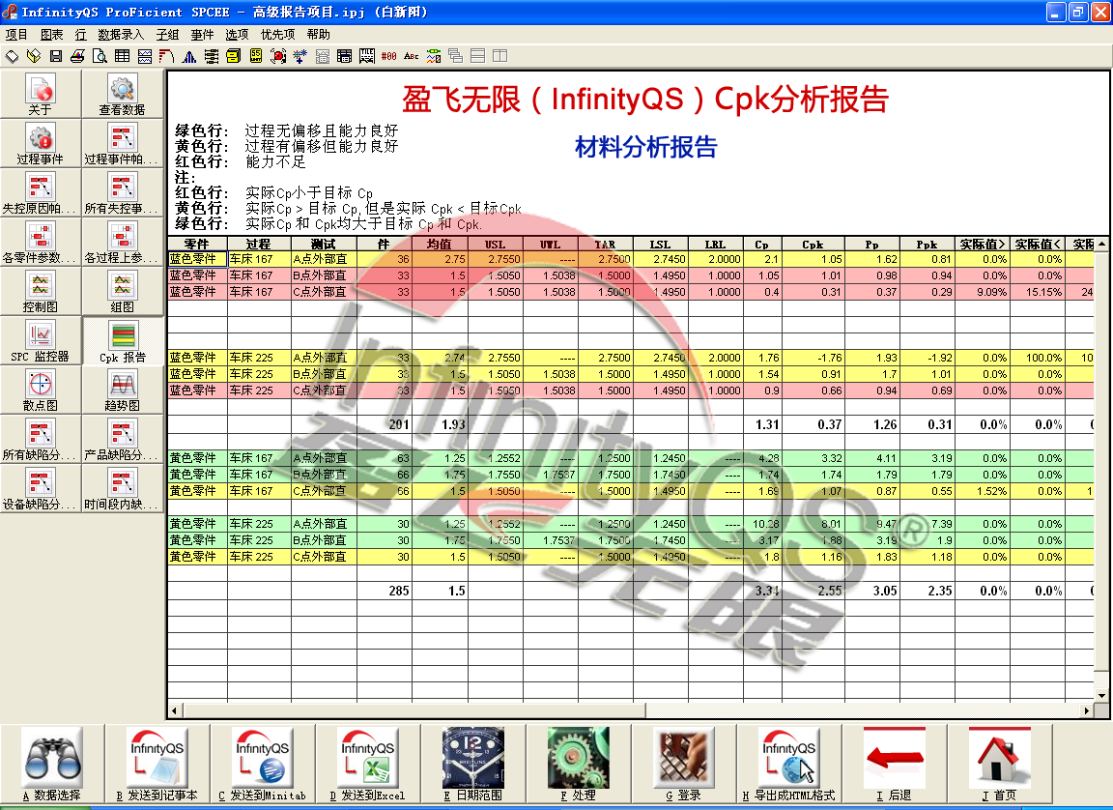Click the horizontal scrollbar right arrow
Screen dimensions: 1113x810
click(x=1088, y=709)
